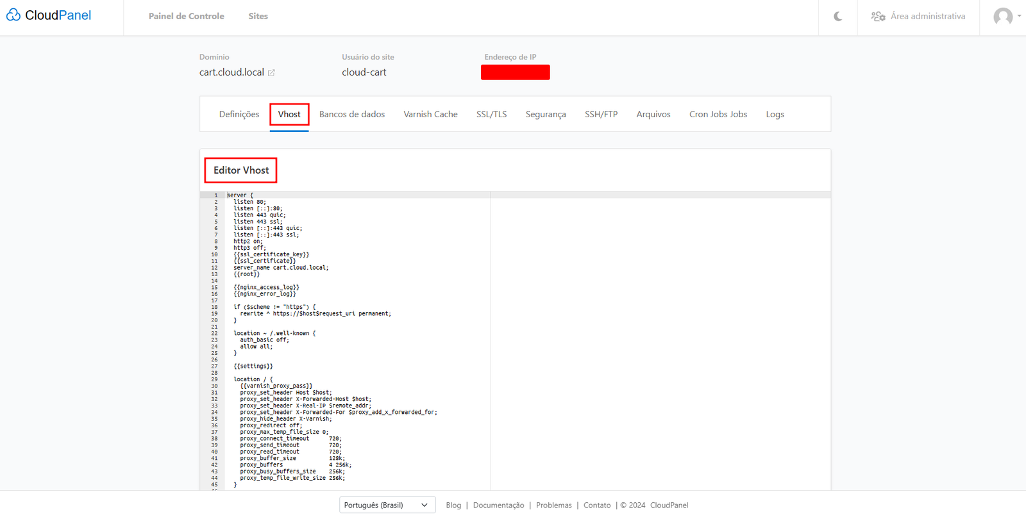Open the Logs tab
This screenshot has height=517, width=1026.
tap(775, 114)
